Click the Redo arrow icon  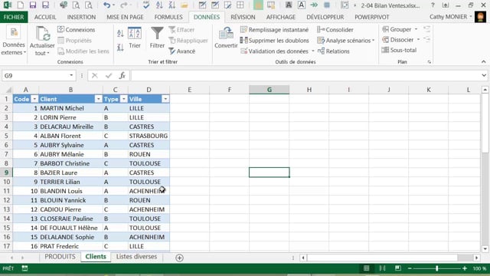[124, 5]
